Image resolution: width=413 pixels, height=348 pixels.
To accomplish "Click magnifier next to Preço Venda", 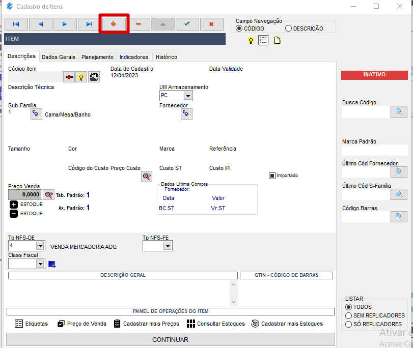I will [x=48, y=195].
